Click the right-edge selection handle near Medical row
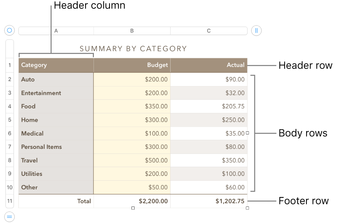The image size is (339, 224). point(247,133)
